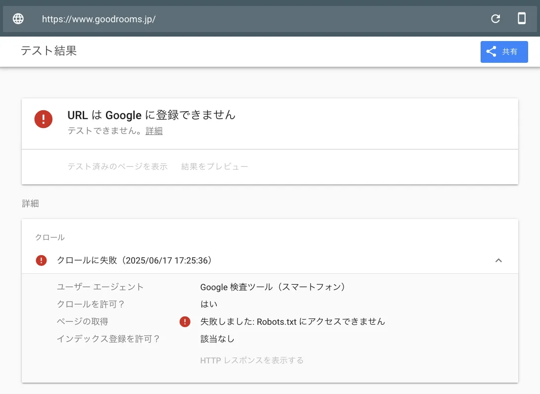This screenshot has width=540, height=394.
Task: Switch device type using the smartphone icon
Action: click(x=522, y=18)
